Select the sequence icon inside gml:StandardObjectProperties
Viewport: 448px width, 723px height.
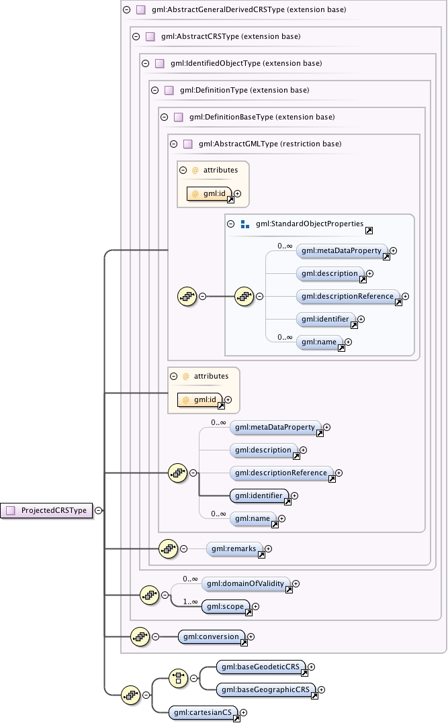[x=244, y=297]
